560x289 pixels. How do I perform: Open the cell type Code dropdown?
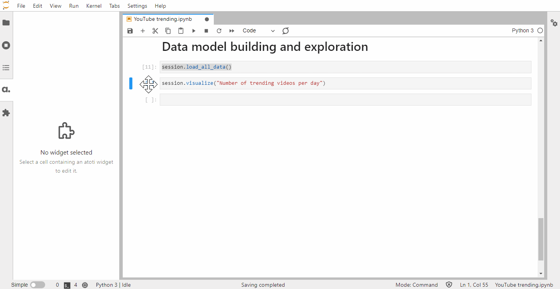[259, 31]
